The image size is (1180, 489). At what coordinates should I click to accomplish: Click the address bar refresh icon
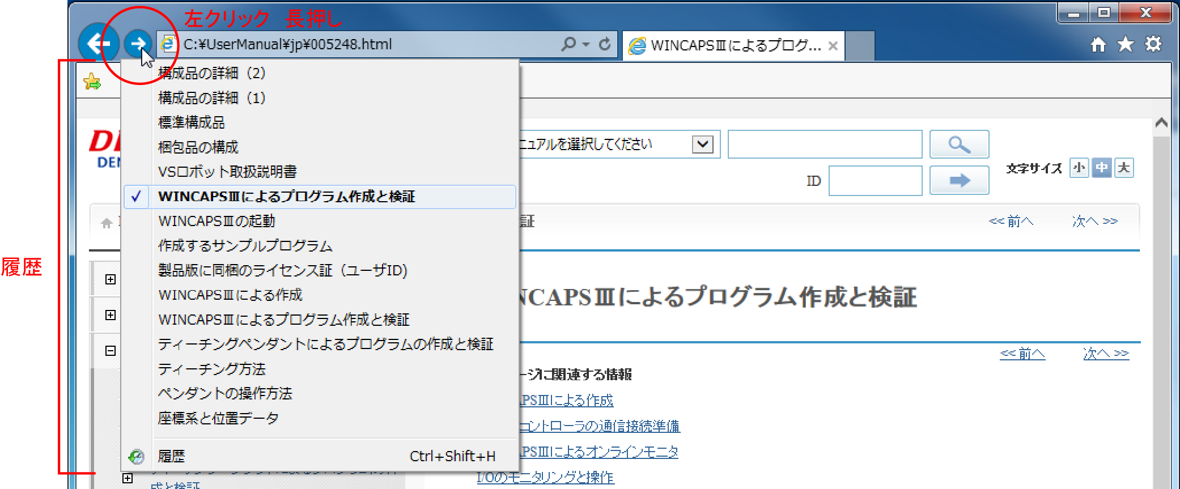click(605, 44)
